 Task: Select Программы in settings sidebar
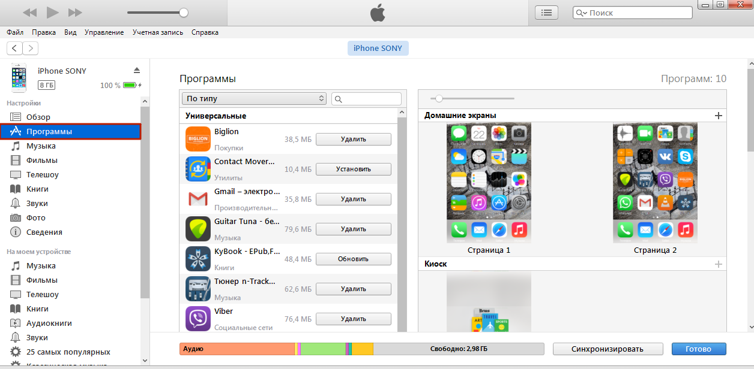[70, 131]
